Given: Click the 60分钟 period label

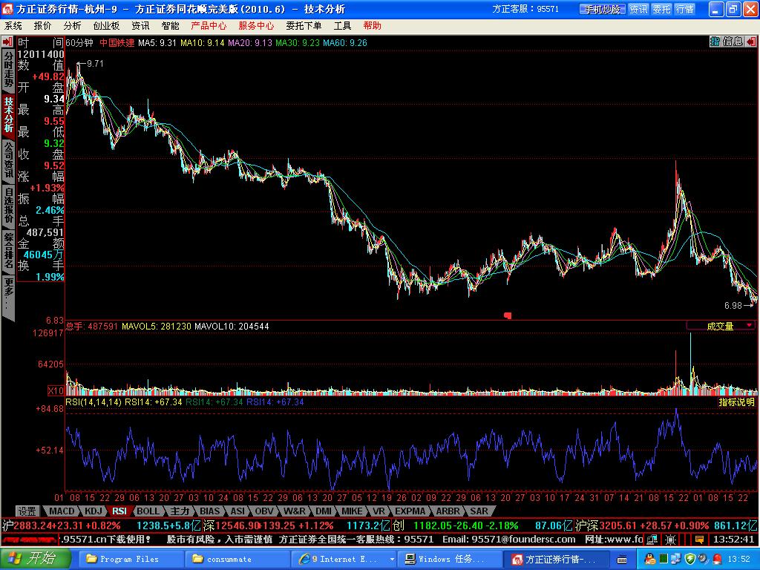Looking at the screenshot, I should coord(79,42).
